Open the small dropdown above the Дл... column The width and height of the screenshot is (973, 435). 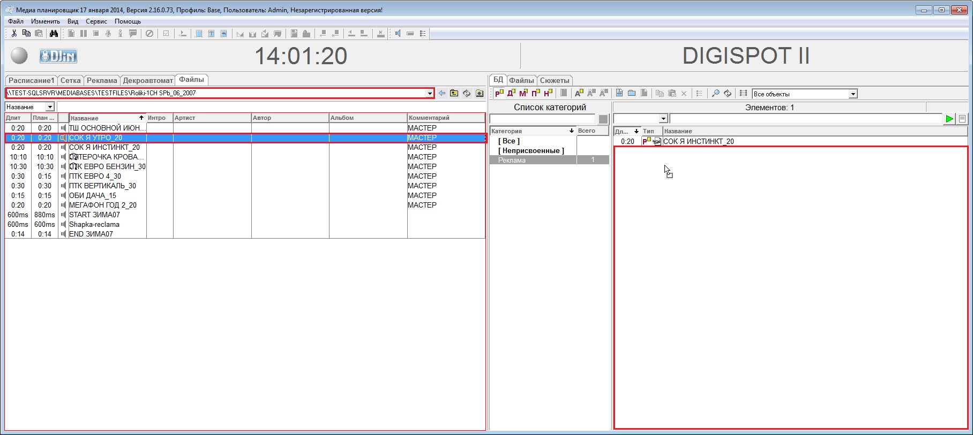pos(663,119)
